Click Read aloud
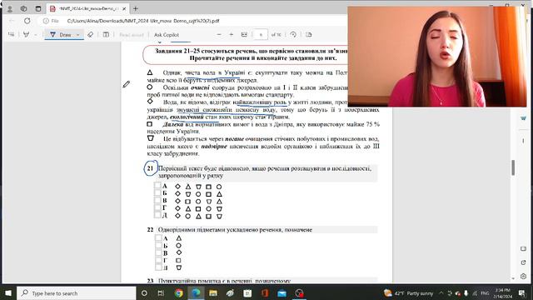 tap(132, 35)
